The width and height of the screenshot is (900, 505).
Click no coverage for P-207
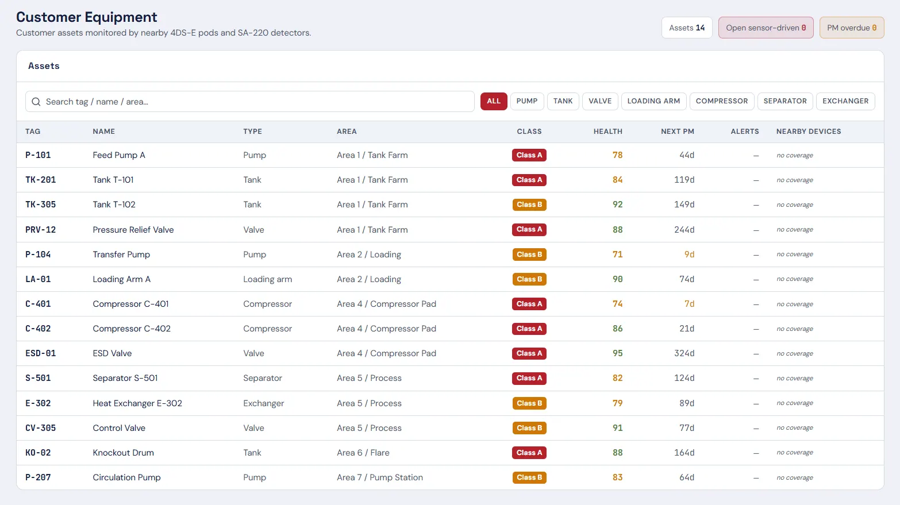click(795, 478)
